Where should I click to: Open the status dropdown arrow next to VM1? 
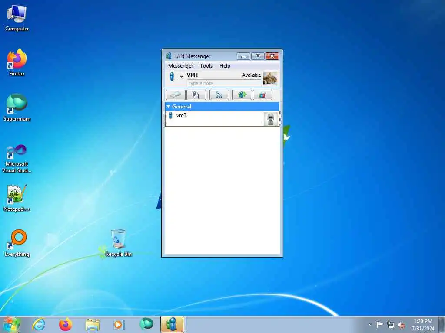(x=181, y=76)
